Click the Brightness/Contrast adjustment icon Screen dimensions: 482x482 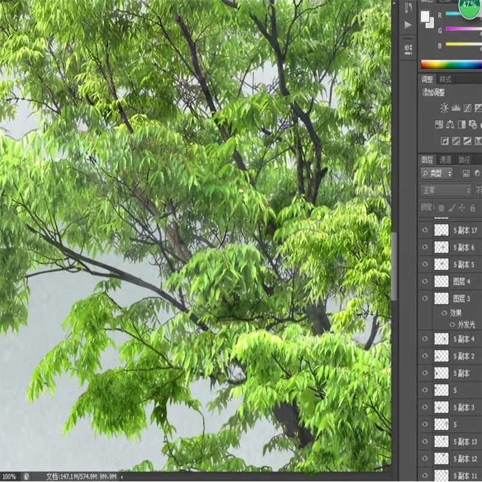tap(444, 108)
